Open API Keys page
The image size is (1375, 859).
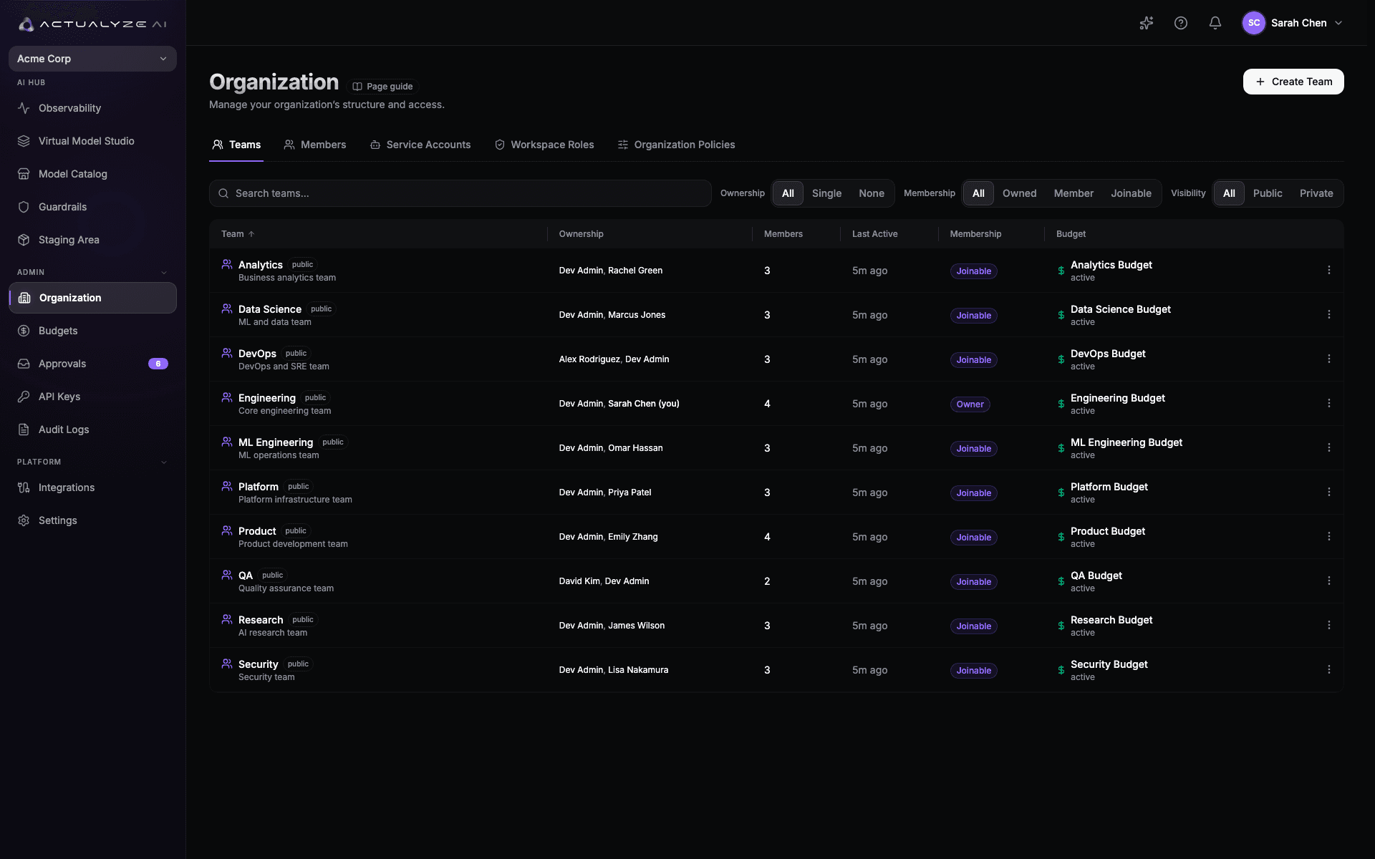click(x=92, y=397)
